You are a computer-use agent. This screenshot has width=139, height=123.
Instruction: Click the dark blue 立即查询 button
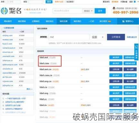coord(116,37)
